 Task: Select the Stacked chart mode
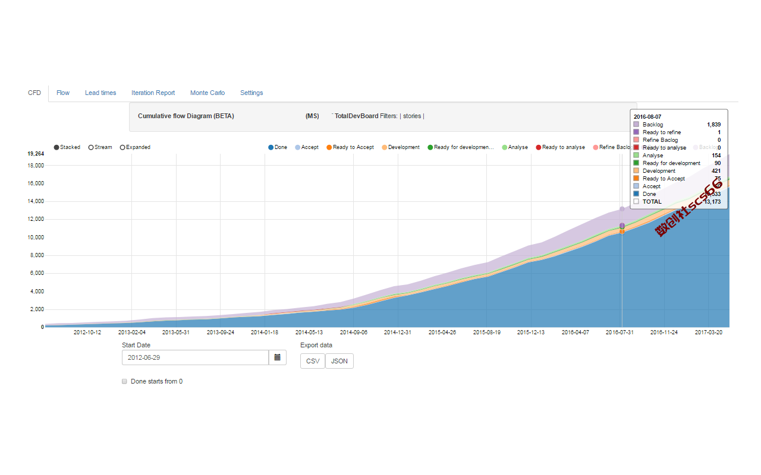[x=67, y=147]
